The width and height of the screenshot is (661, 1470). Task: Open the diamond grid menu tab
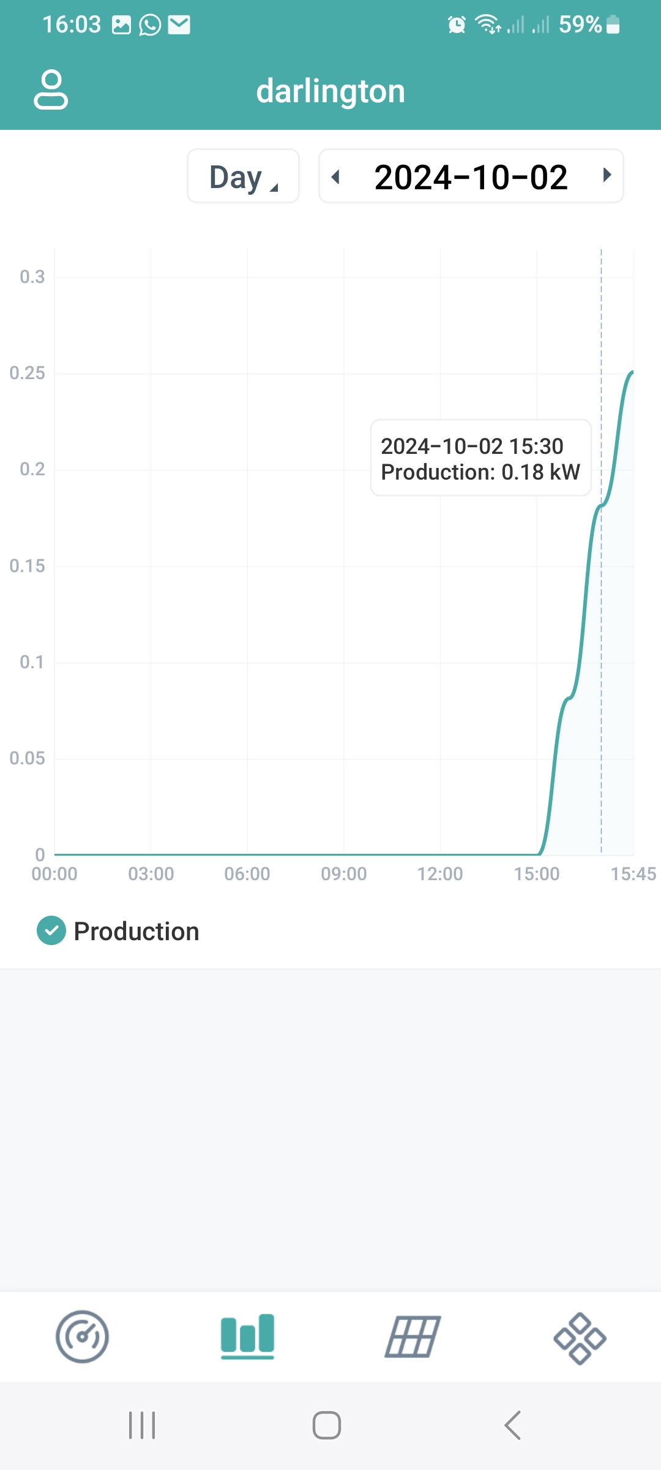click(580, 1338)
